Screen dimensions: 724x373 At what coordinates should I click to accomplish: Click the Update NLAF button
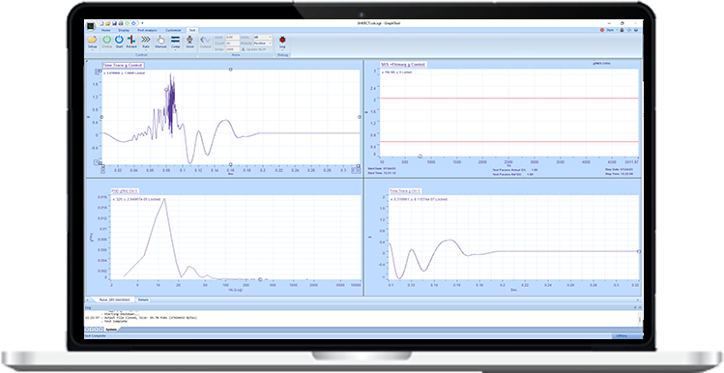point(253,49)
